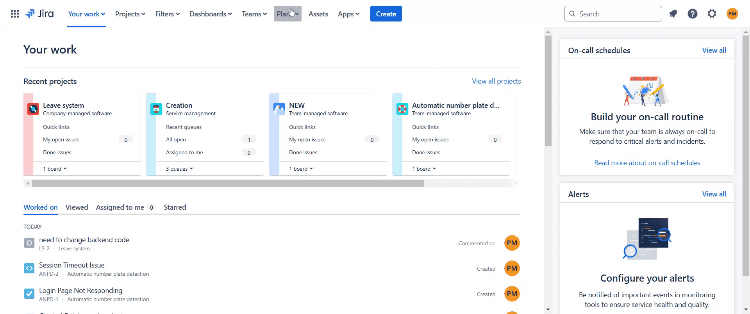Expand the Teams dropdown menu

coord(254,14)
